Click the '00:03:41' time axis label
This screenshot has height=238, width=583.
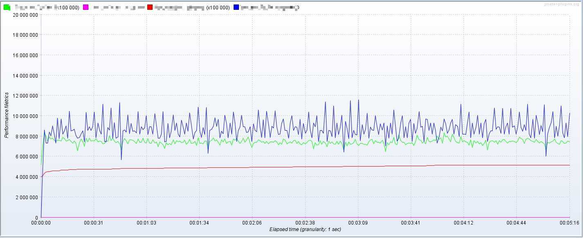(411, 223)
